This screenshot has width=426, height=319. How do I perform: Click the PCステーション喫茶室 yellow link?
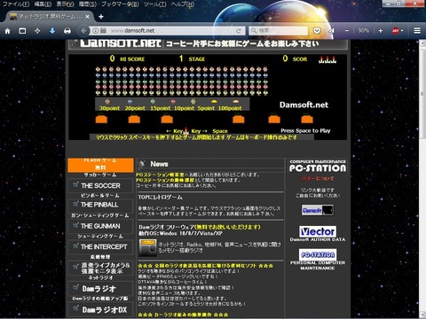pos(160,175)
